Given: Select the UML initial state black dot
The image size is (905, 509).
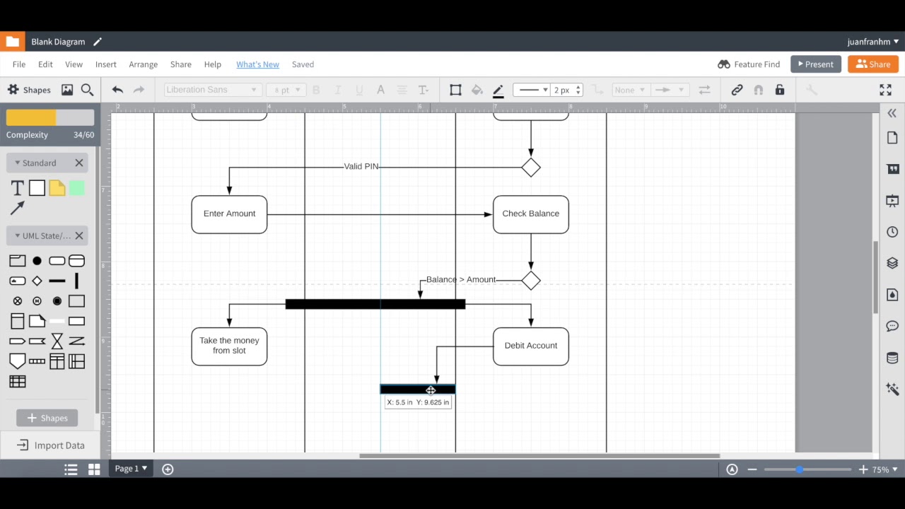Looking at the screenshot, I should [37, 261].
